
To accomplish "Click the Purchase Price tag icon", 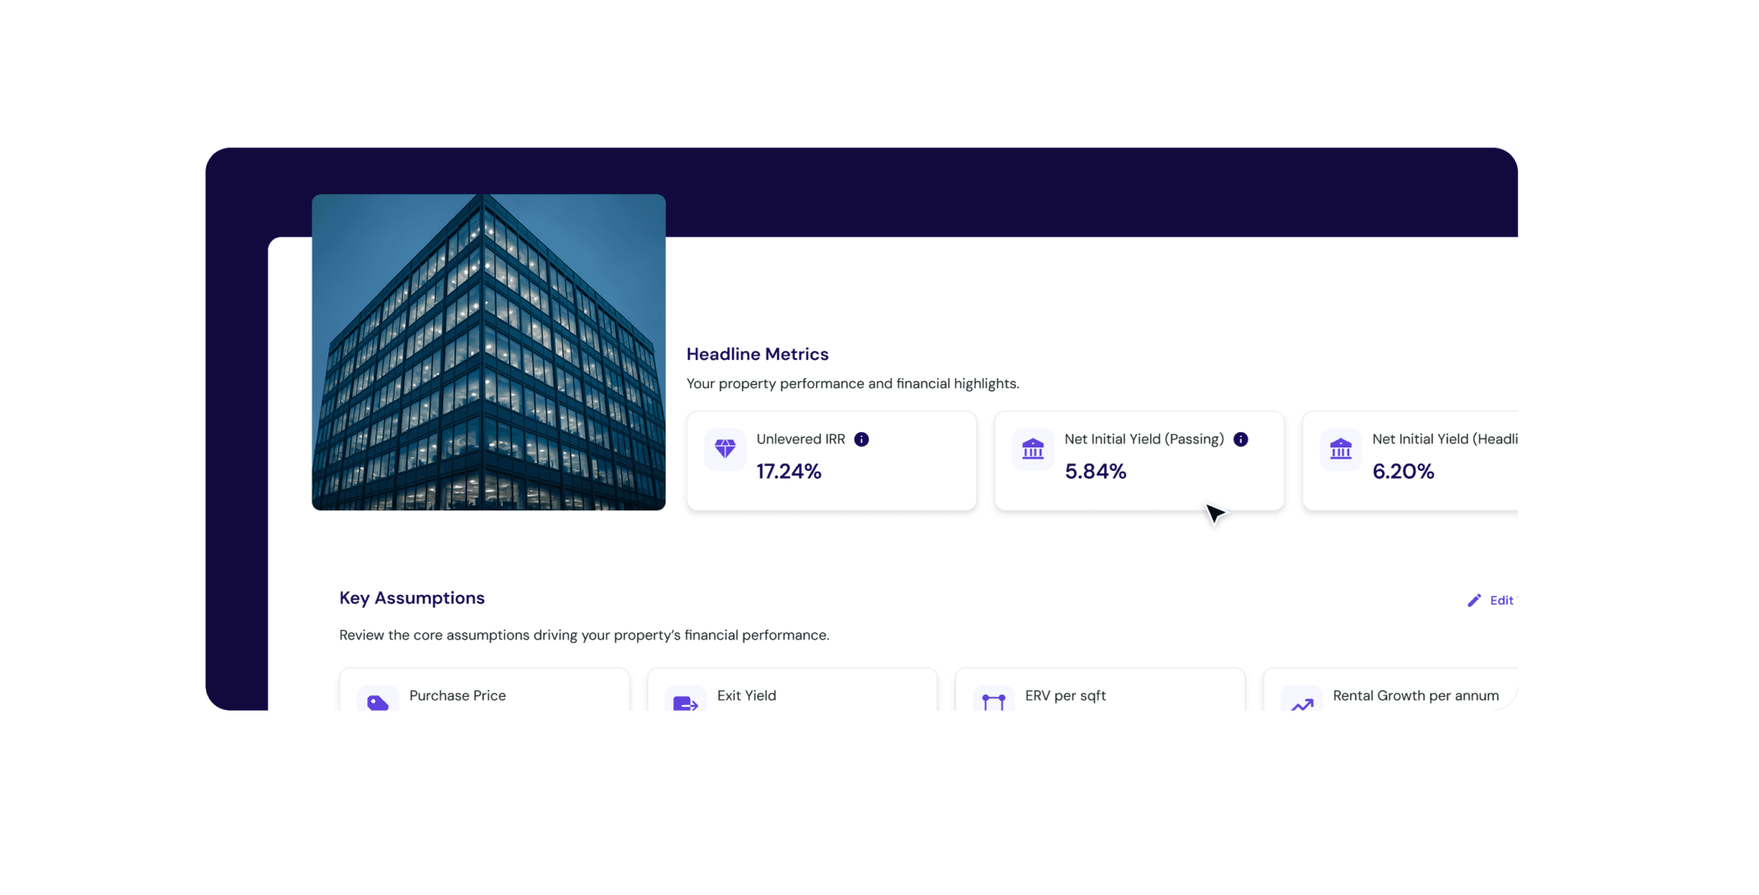I will point(378,703).
